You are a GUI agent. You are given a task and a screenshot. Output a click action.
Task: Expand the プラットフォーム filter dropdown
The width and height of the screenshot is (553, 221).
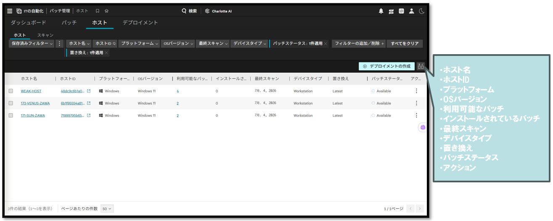[139, 43]
